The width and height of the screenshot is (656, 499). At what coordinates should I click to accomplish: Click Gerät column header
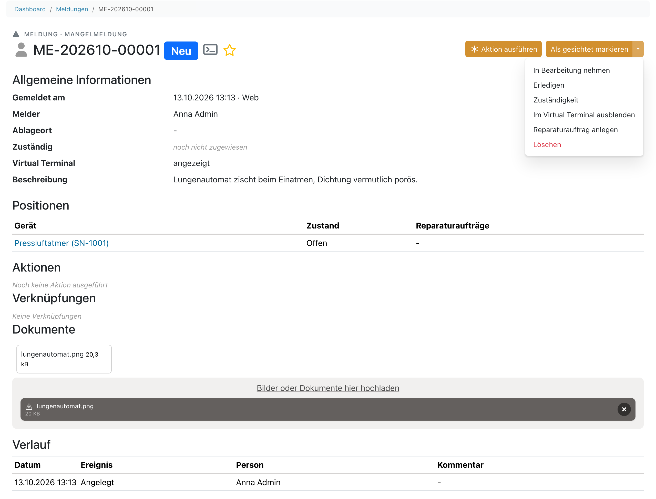(x=25, y=226)
